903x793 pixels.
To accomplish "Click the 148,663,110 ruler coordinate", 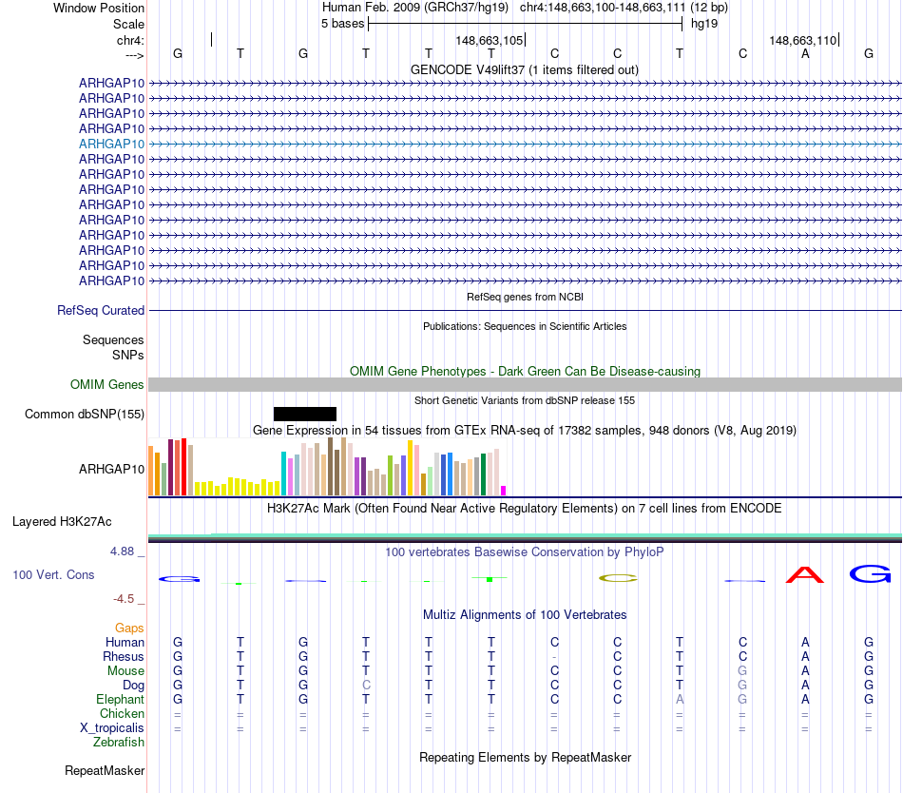I will point(803,40).
